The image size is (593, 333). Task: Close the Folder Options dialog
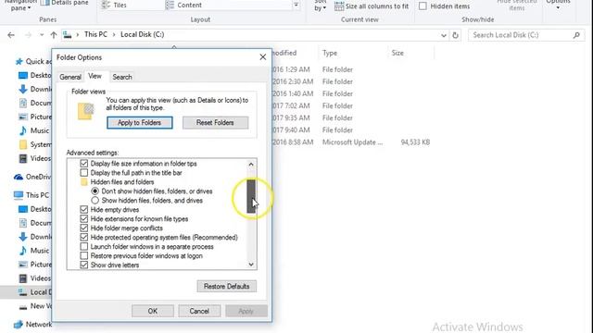click(x=263, y=57)
